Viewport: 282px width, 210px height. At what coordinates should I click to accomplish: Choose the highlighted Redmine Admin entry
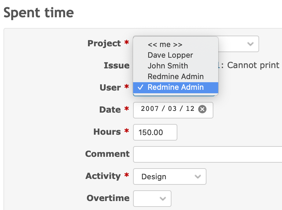176,87
